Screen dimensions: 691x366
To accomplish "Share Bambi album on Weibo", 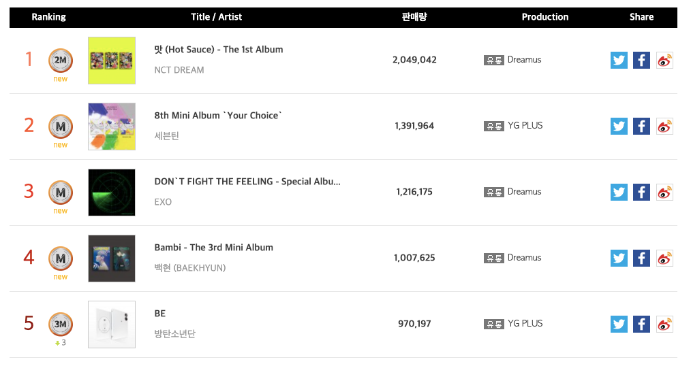I will 664,259.
